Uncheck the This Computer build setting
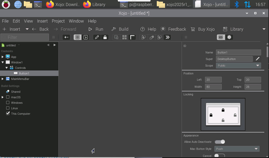The height and width of the screenshot is (158, 269). point(8,114)
